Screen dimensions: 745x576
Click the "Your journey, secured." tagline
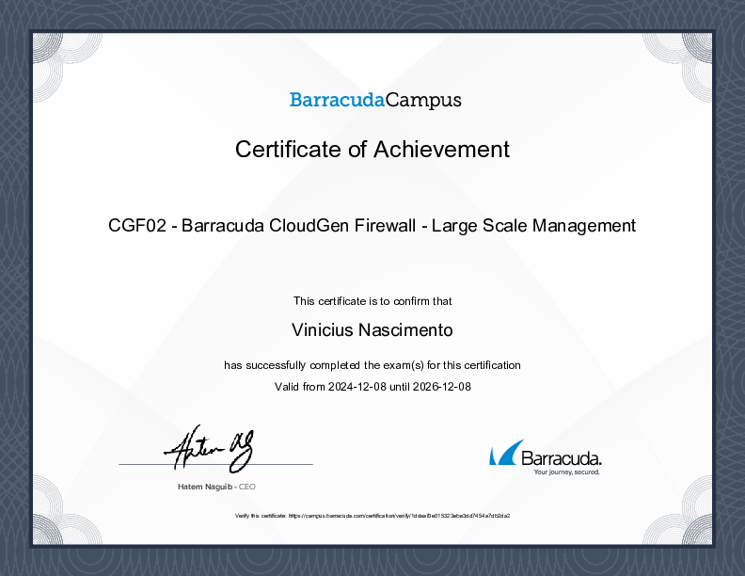pyautogui.click(x=566, y=472)
